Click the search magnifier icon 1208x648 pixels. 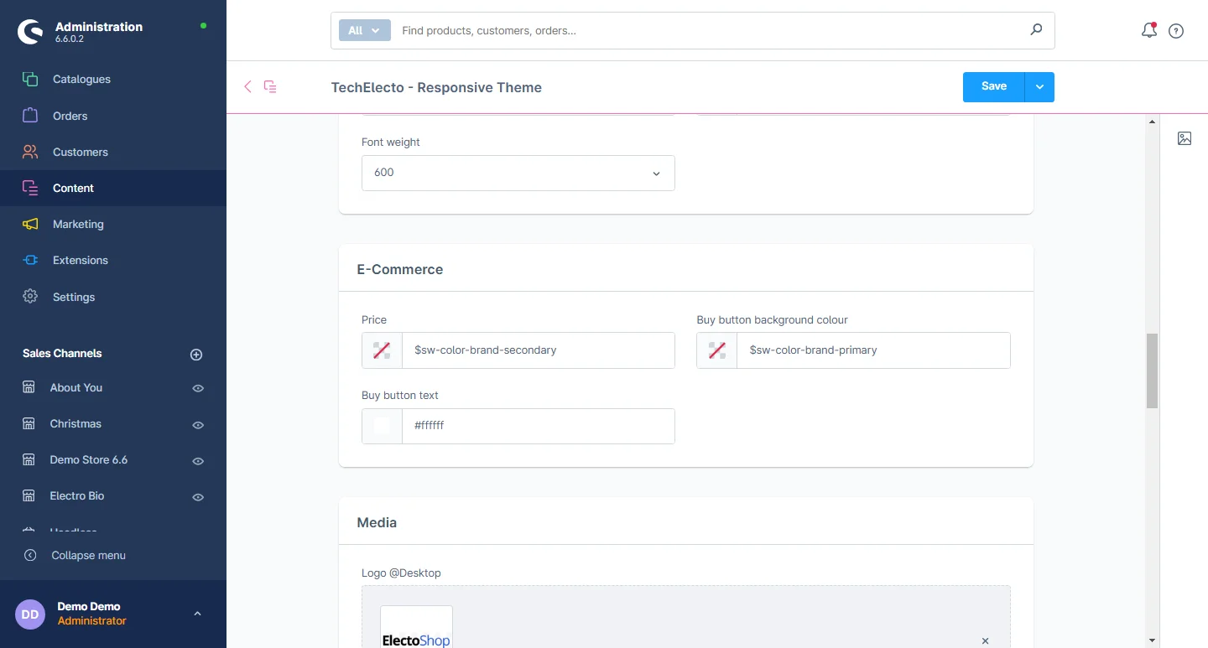1036,30
